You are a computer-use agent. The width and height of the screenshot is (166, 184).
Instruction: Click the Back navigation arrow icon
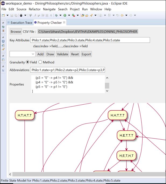[122, 15]
